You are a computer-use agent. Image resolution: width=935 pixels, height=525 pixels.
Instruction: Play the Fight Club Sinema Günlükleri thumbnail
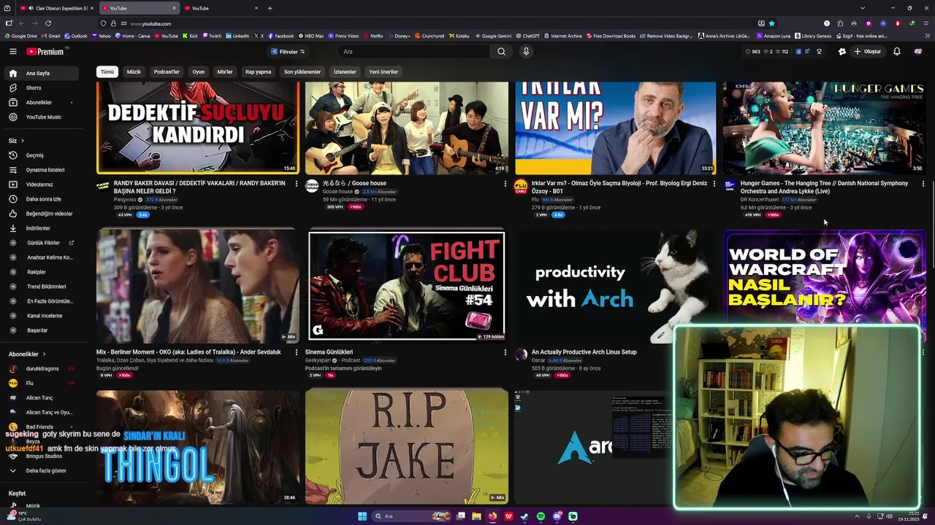(x=406, y=286)
